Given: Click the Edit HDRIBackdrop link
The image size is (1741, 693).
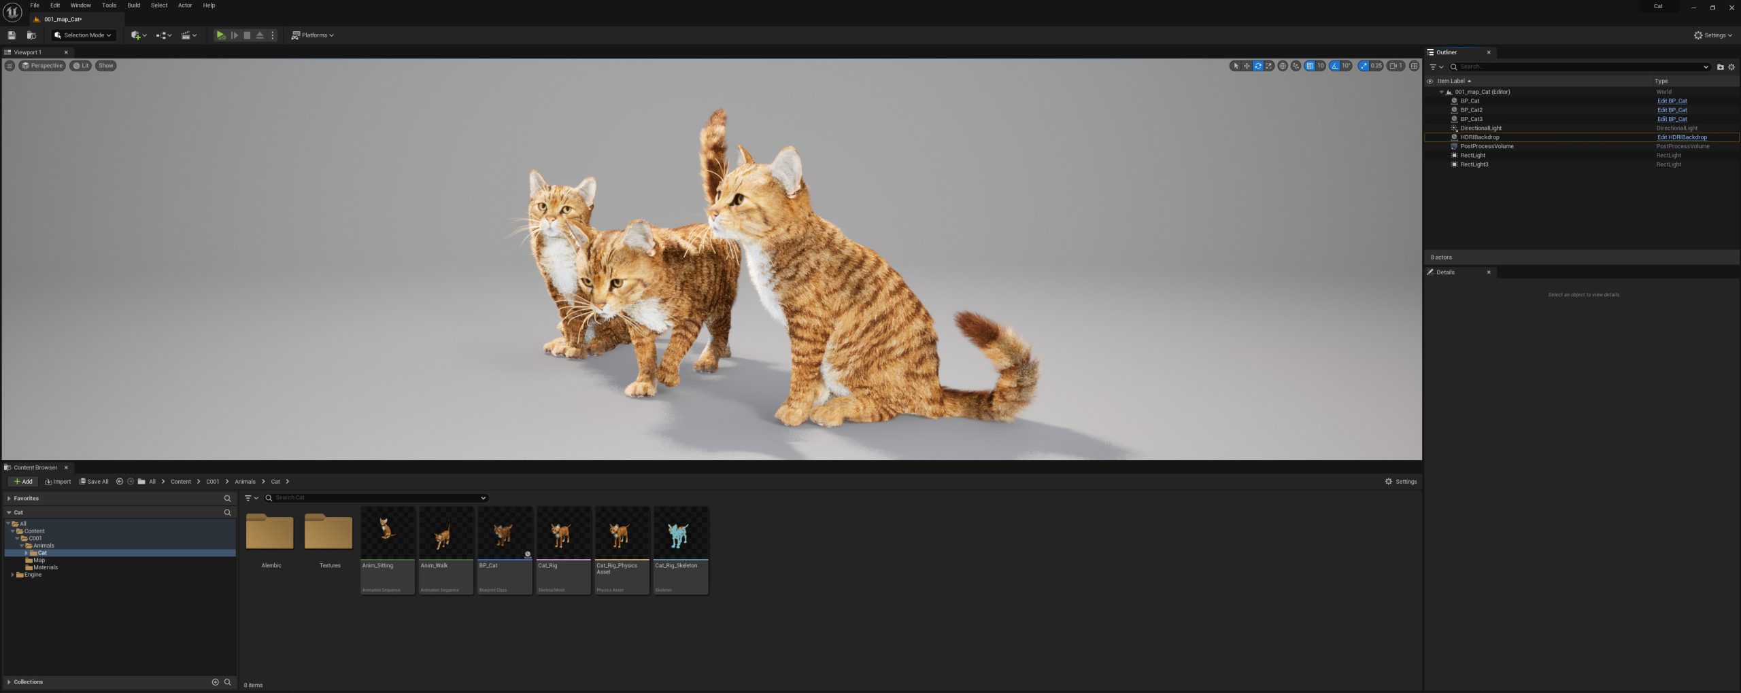Looking at the screenshot, I should pyautogui.click(x=1682, y=137).
